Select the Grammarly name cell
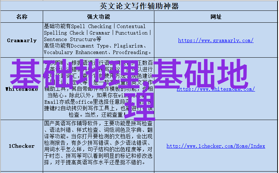Image resolution: width=279 pixels, height=173 pixels. (x=22, y=40)
